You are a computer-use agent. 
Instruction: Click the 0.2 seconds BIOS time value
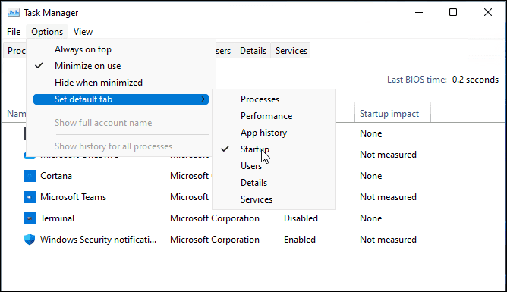pyautogui.click(x=475, y=80)
